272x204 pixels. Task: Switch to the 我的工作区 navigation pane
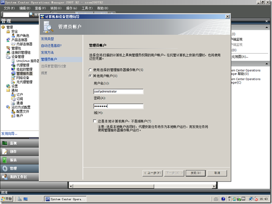point(19,177)
